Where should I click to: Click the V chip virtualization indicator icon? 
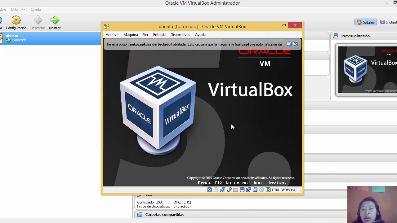(255, 190)
